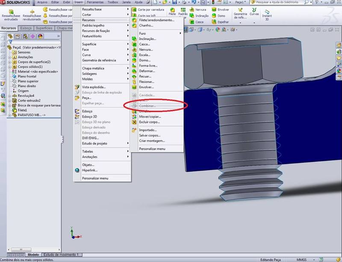The width and height of the screenshot is (342, 262).
Task: Click DXF/DWG in Inserir menu
Action: tap(90, 138)
